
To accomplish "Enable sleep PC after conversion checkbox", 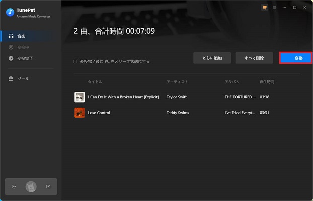I will 75,62.
